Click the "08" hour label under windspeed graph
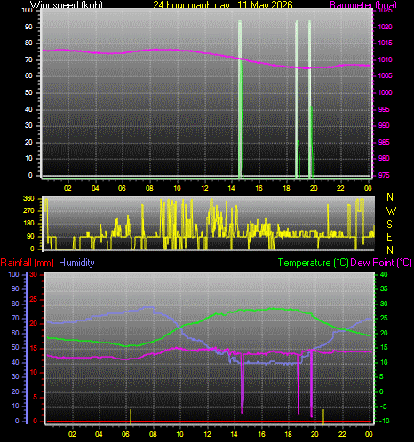Image resolution: width=414 pixels, height=442 pixels. tap(149, 188)
